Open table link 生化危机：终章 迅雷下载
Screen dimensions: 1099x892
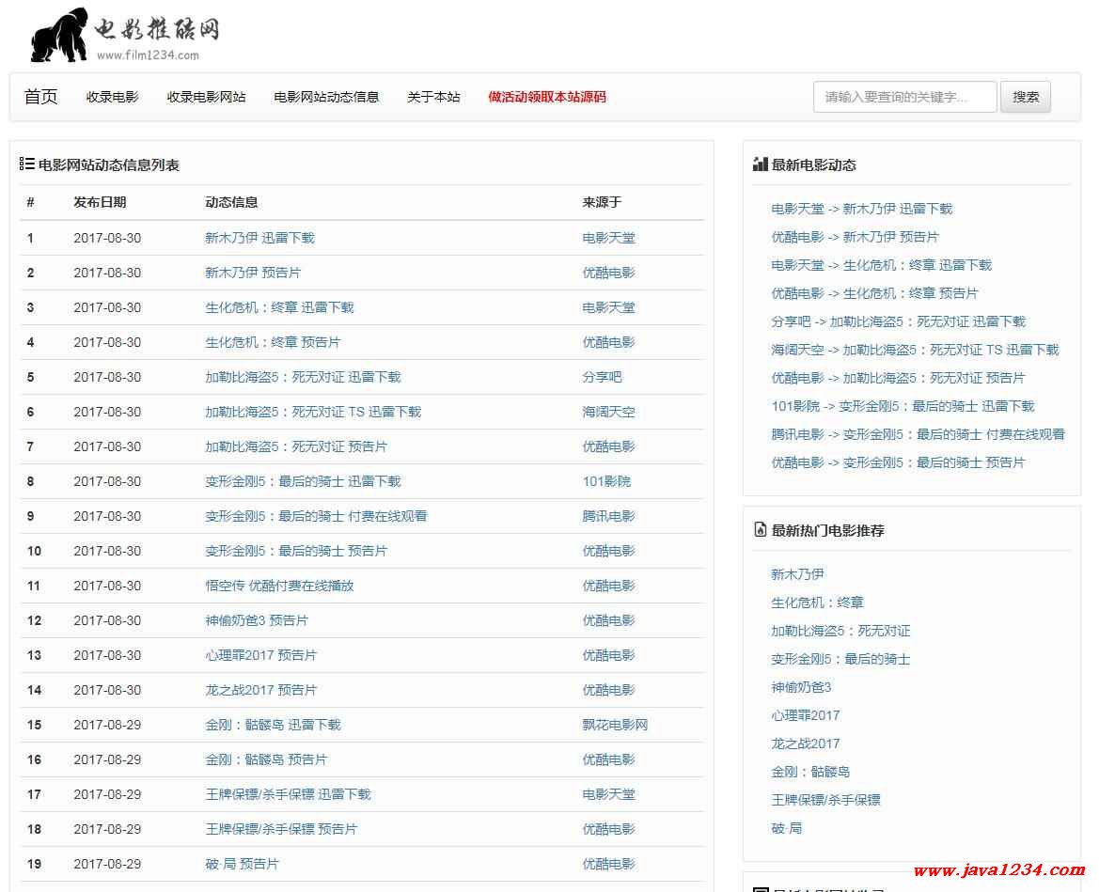tap(279, 307)
